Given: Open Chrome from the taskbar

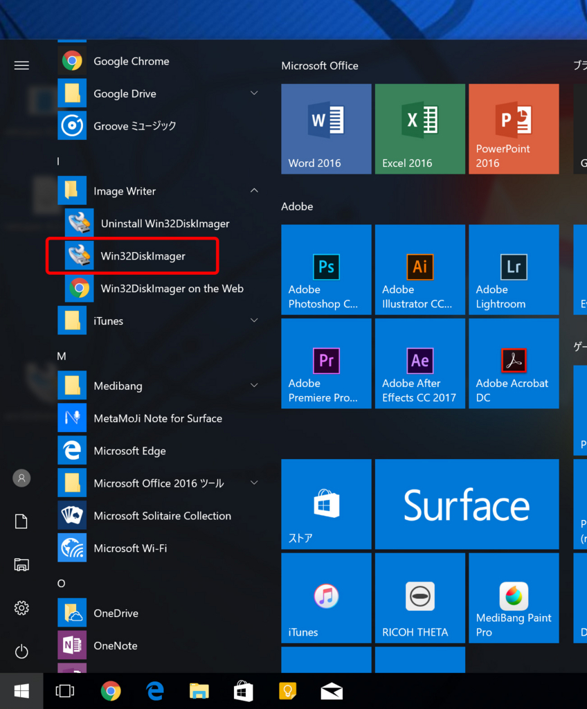Looking at the screenshot, I should click(x=111, y=691).
